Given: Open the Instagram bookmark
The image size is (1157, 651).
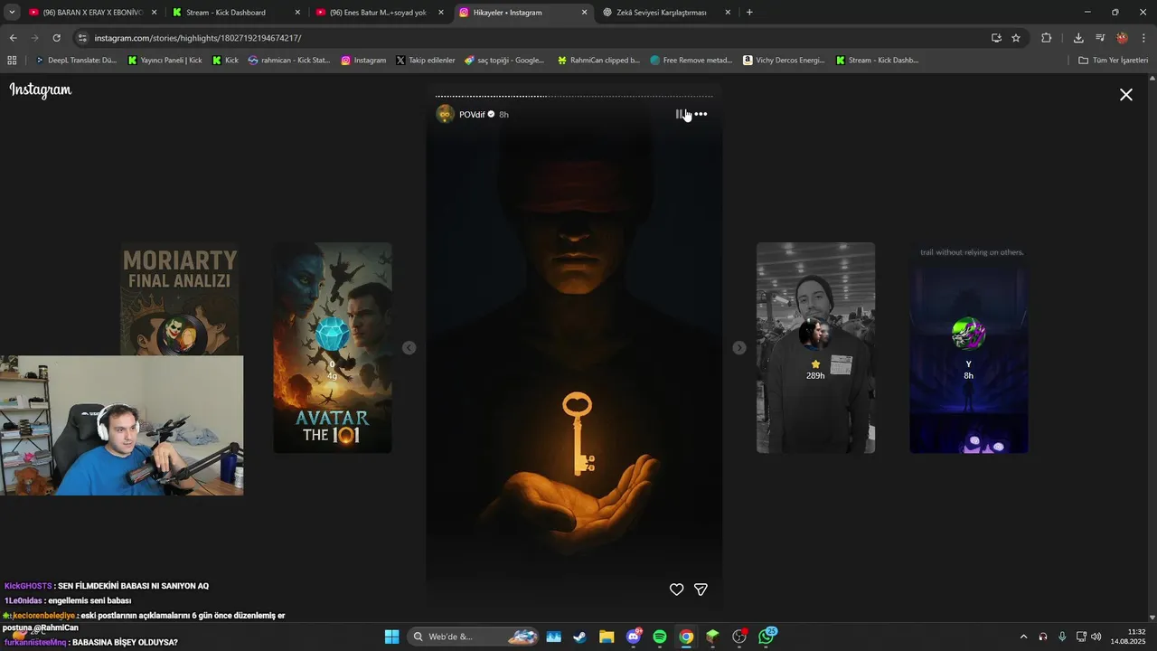Looking at the screenshot, I should click(363, 61).
